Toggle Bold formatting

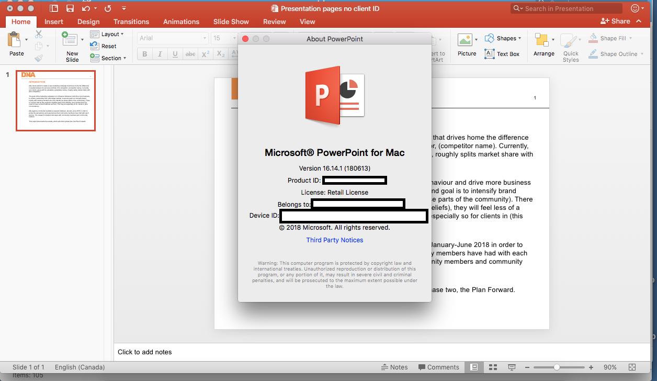click(144, 54)
